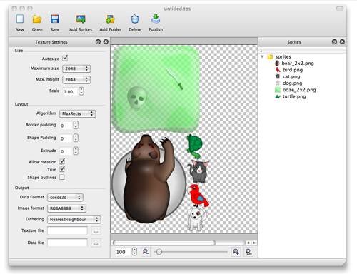Open the Max. height dropdown
Image resolution: width=357 pixels, height=274 pixels.
pyautogui.click(x=76, y=79)
